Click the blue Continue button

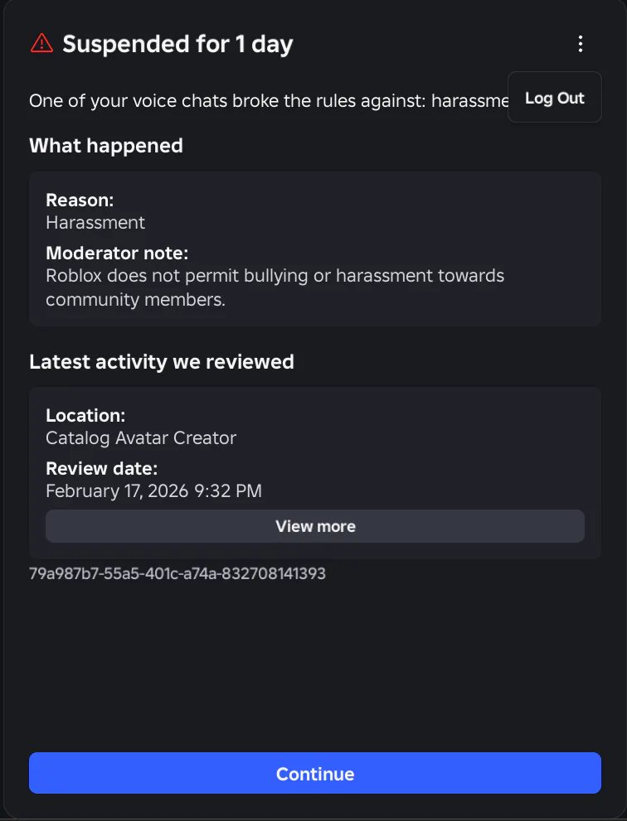pyautogui.click(x=315, y=774)
